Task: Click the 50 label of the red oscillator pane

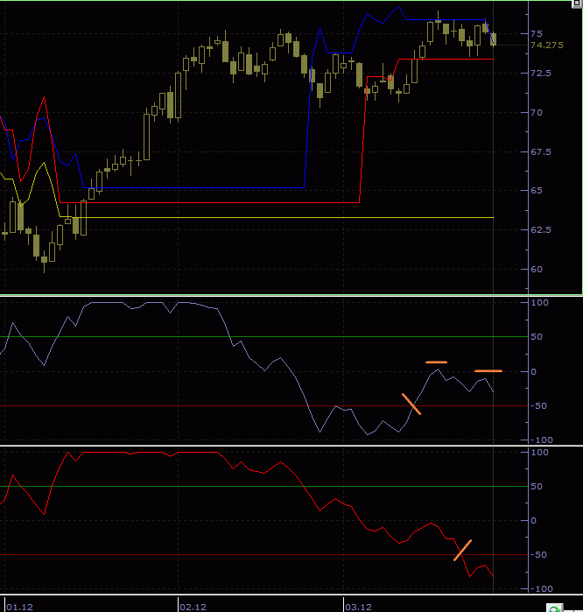Action: [537, 487]
